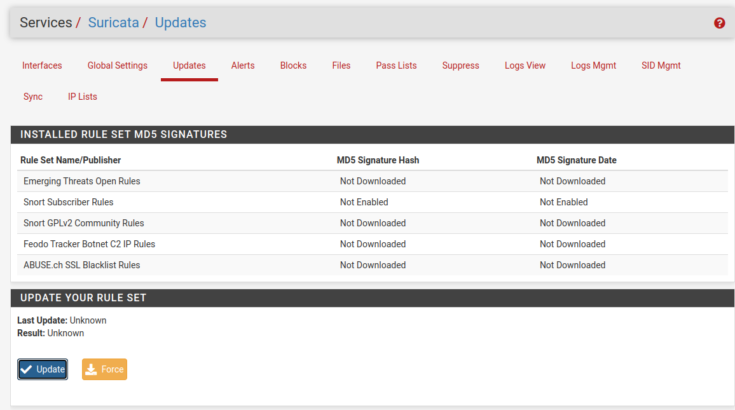Go to the Logs Mgmt tab
The height and width of the screenshot is (410, 735).
coord(593,65)
